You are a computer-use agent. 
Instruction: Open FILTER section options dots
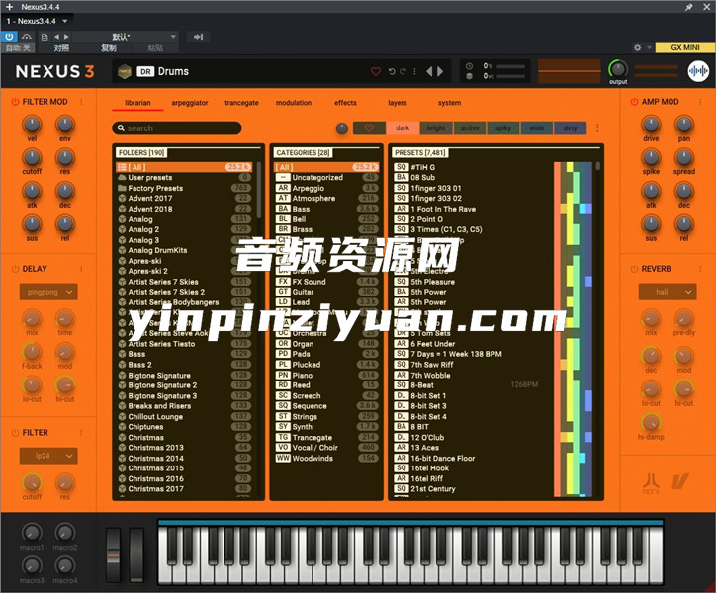[81, 432]
